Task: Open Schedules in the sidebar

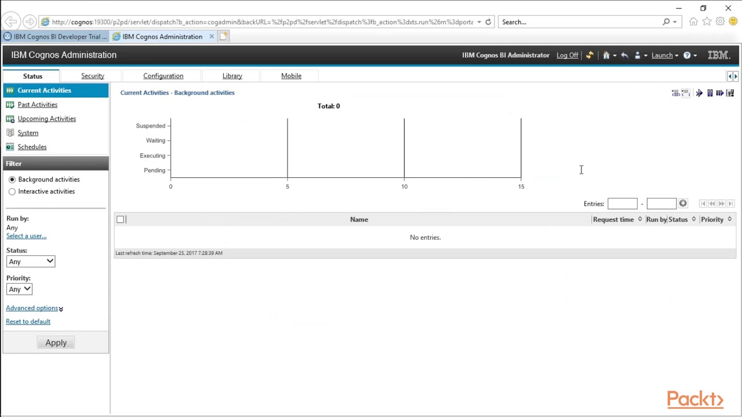Action: pyautogui.click(x=32, y=147)
